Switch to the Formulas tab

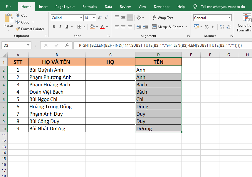pos(90,7)
